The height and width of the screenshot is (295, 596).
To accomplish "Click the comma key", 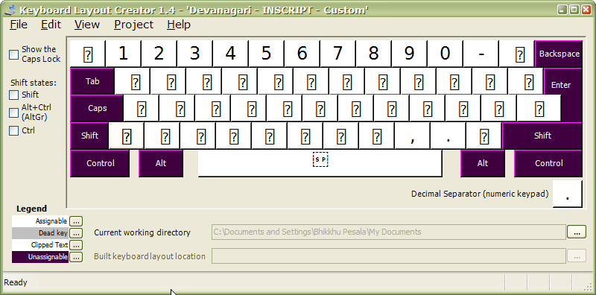I will click(413, 136).
